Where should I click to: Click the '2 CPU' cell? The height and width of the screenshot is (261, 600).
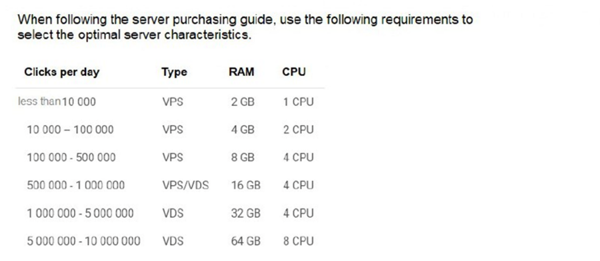299,130
